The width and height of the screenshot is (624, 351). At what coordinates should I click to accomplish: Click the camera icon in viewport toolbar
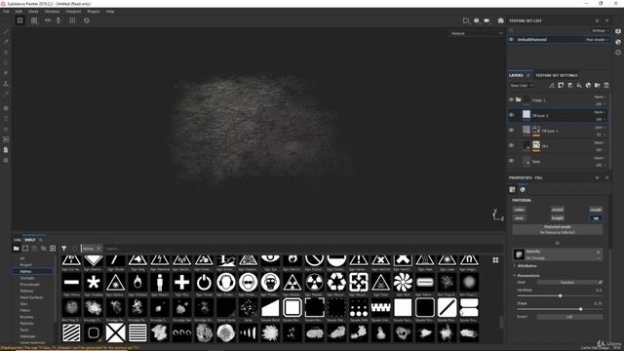(x=500, y=20)
